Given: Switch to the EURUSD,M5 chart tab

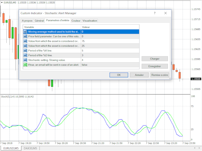Looking at the screenshot, I should point(11,148).
